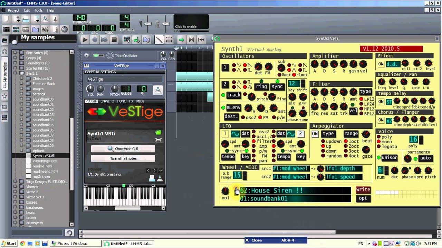Open the Help menu
Viewport: 442px width, 248px height.
coord(50,10)
